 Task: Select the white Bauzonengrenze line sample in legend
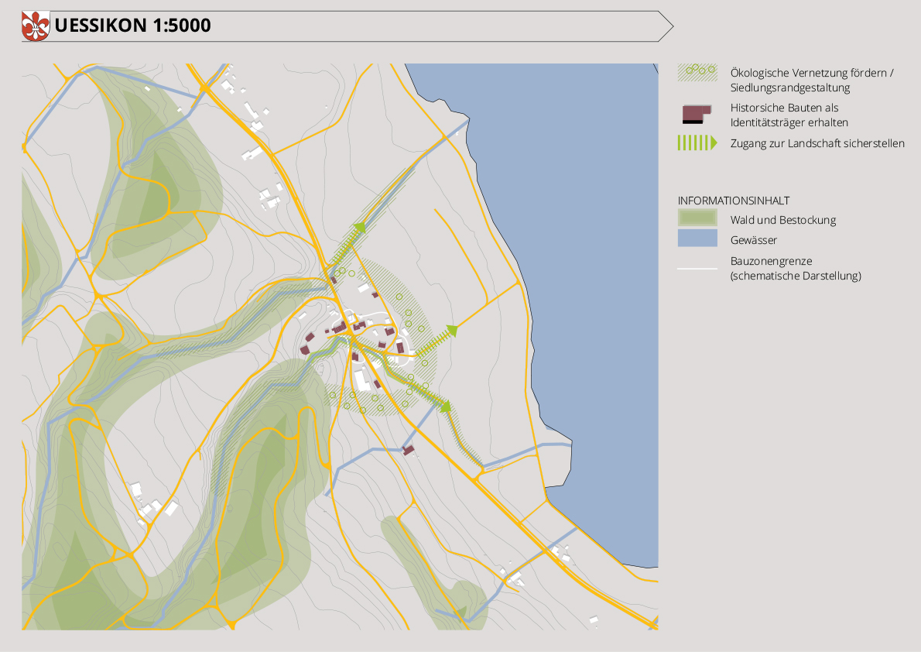[697, 269]
